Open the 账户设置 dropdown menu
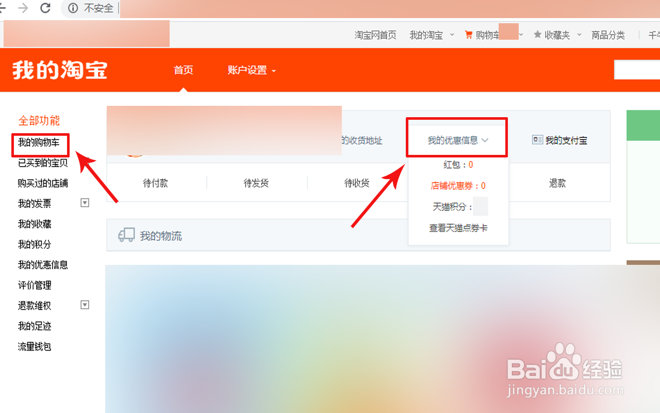This screenshot has width=660, height=413. click(252, 70)
